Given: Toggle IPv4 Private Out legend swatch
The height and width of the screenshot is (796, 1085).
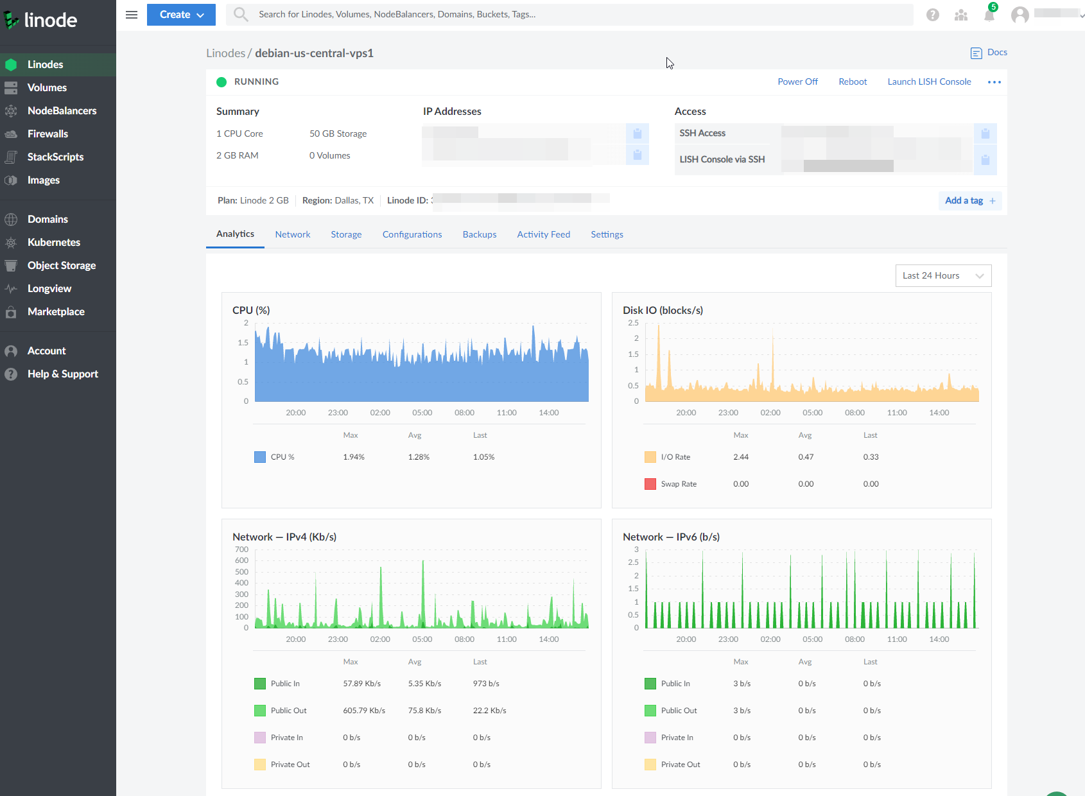Looking at the screenshot, I should [260, 765].
